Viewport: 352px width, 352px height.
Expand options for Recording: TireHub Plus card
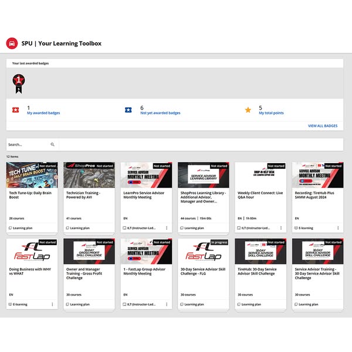[x=338, y=228]
